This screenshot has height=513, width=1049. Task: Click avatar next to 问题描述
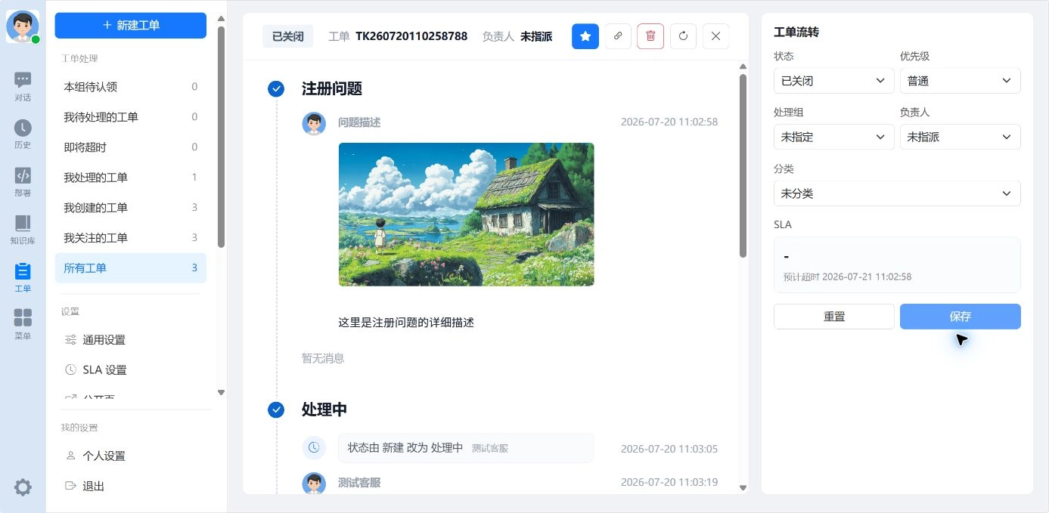tap(314, 123)
